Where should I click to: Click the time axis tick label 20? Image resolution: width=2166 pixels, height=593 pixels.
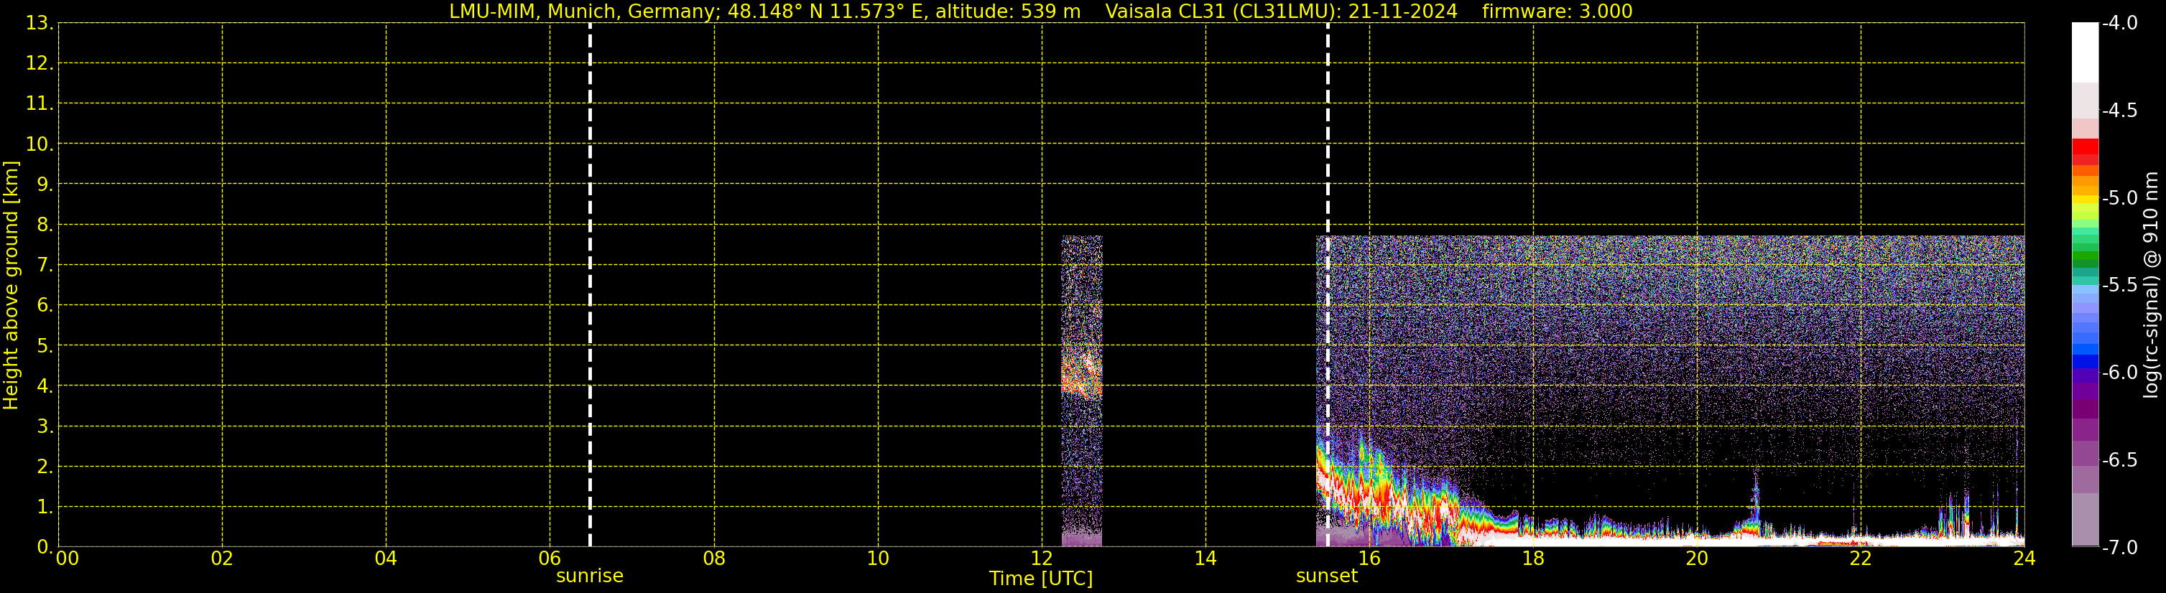click(1697, 559)
